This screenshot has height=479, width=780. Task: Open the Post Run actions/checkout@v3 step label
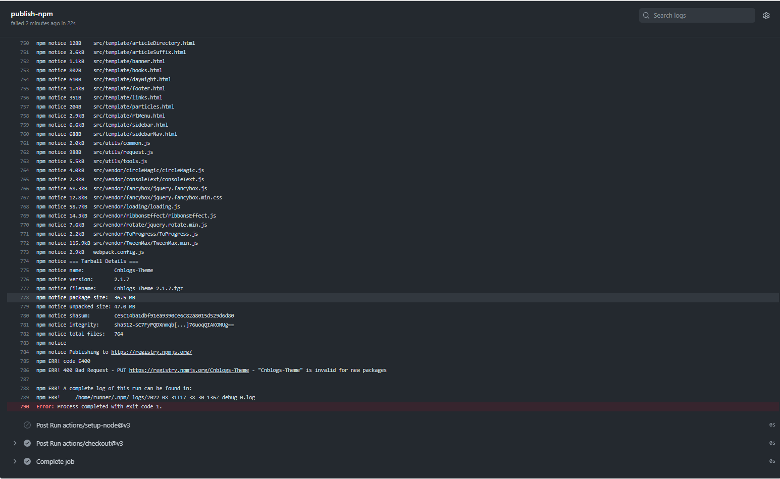(80, 443)
